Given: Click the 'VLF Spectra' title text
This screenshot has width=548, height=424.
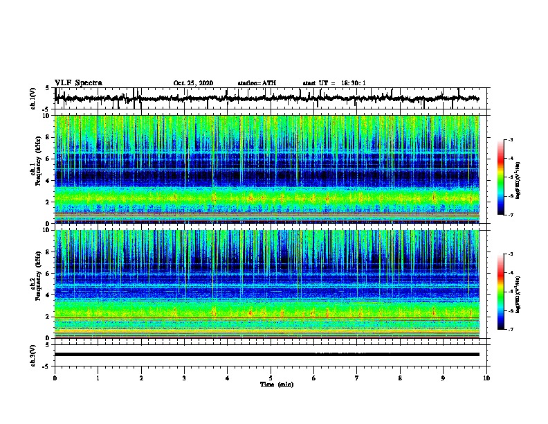Looking at the screenshot, I should pos(78,83).
